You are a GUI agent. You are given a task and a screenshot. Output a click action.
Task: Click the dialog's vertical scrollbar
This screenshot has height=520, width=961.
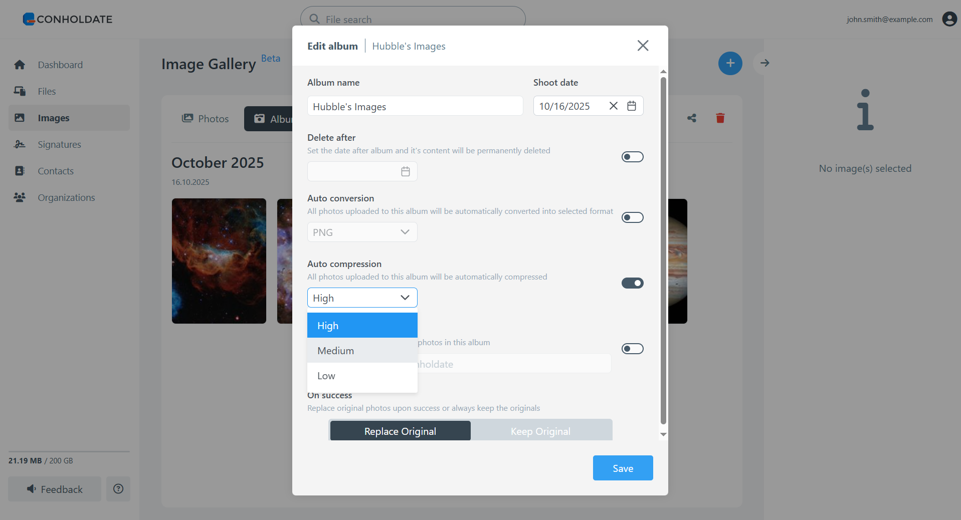tap(663, 250)
